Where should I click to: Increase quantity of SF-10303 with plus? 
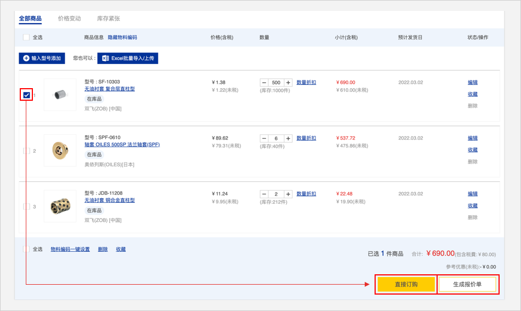288,83
